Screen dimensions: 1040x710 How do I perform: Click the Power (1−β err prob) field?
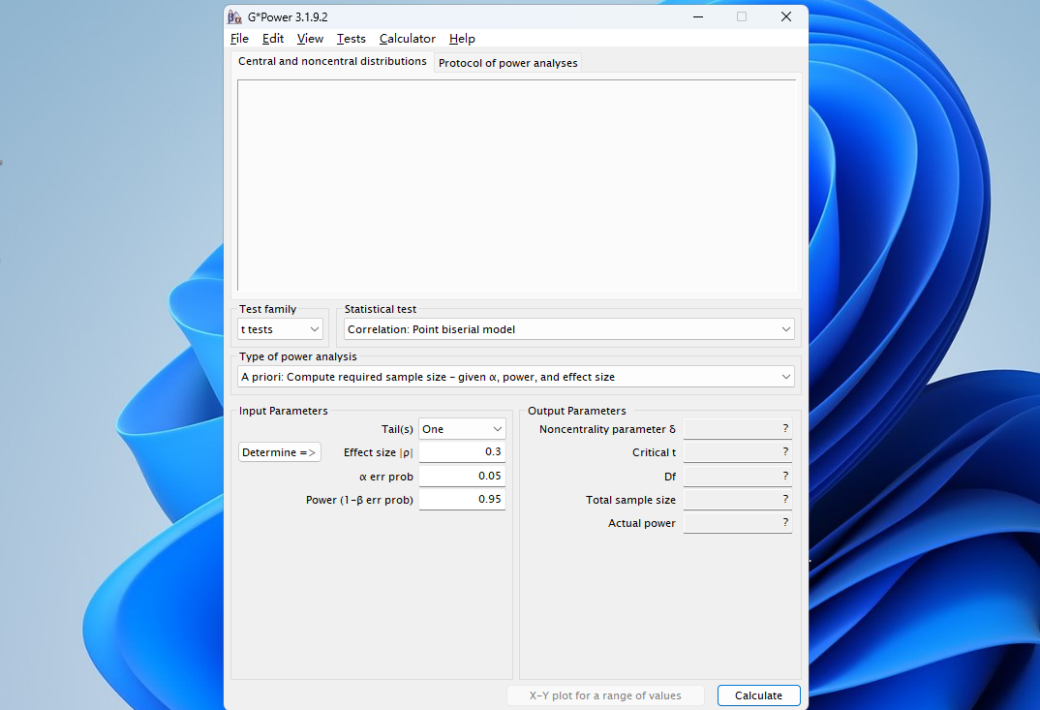click(461, 500)
